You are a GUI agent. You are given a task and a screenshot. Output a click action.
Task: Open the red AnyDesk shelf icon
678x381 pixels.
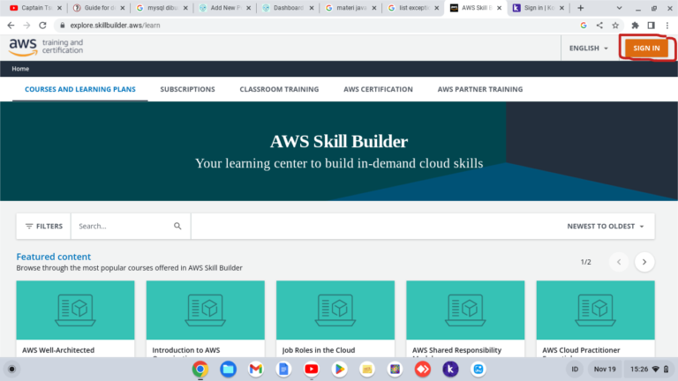tap(423, 369)
